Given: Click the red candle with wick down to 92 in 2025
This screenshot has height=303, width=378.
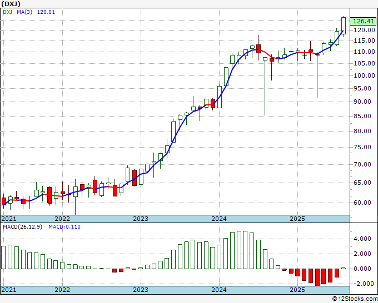Looking at the screenshot, I should [x=317, y=76].
